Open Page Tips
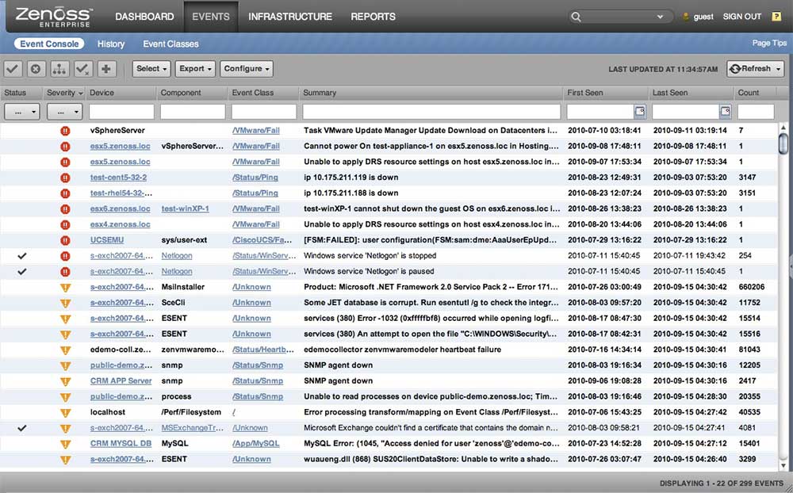 [x=769, y=44]
